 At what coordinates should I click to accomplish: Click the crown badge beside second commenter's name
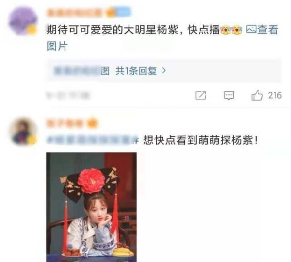tap(93, 123)
